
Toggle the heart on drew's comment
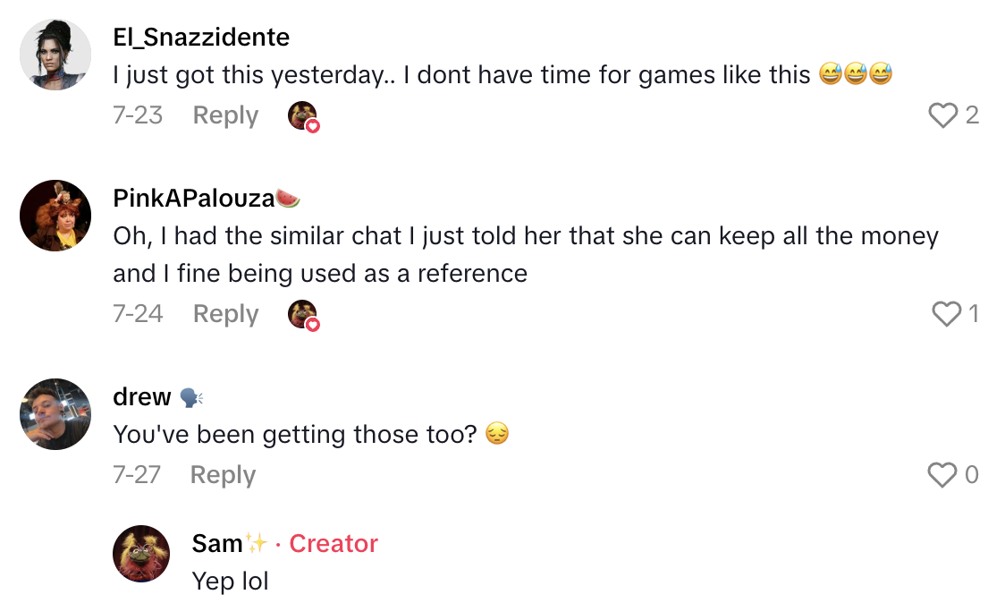click(942, 475)
